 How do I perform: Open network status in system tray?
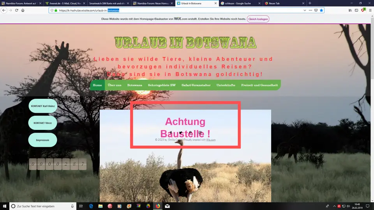click(344, 206)
